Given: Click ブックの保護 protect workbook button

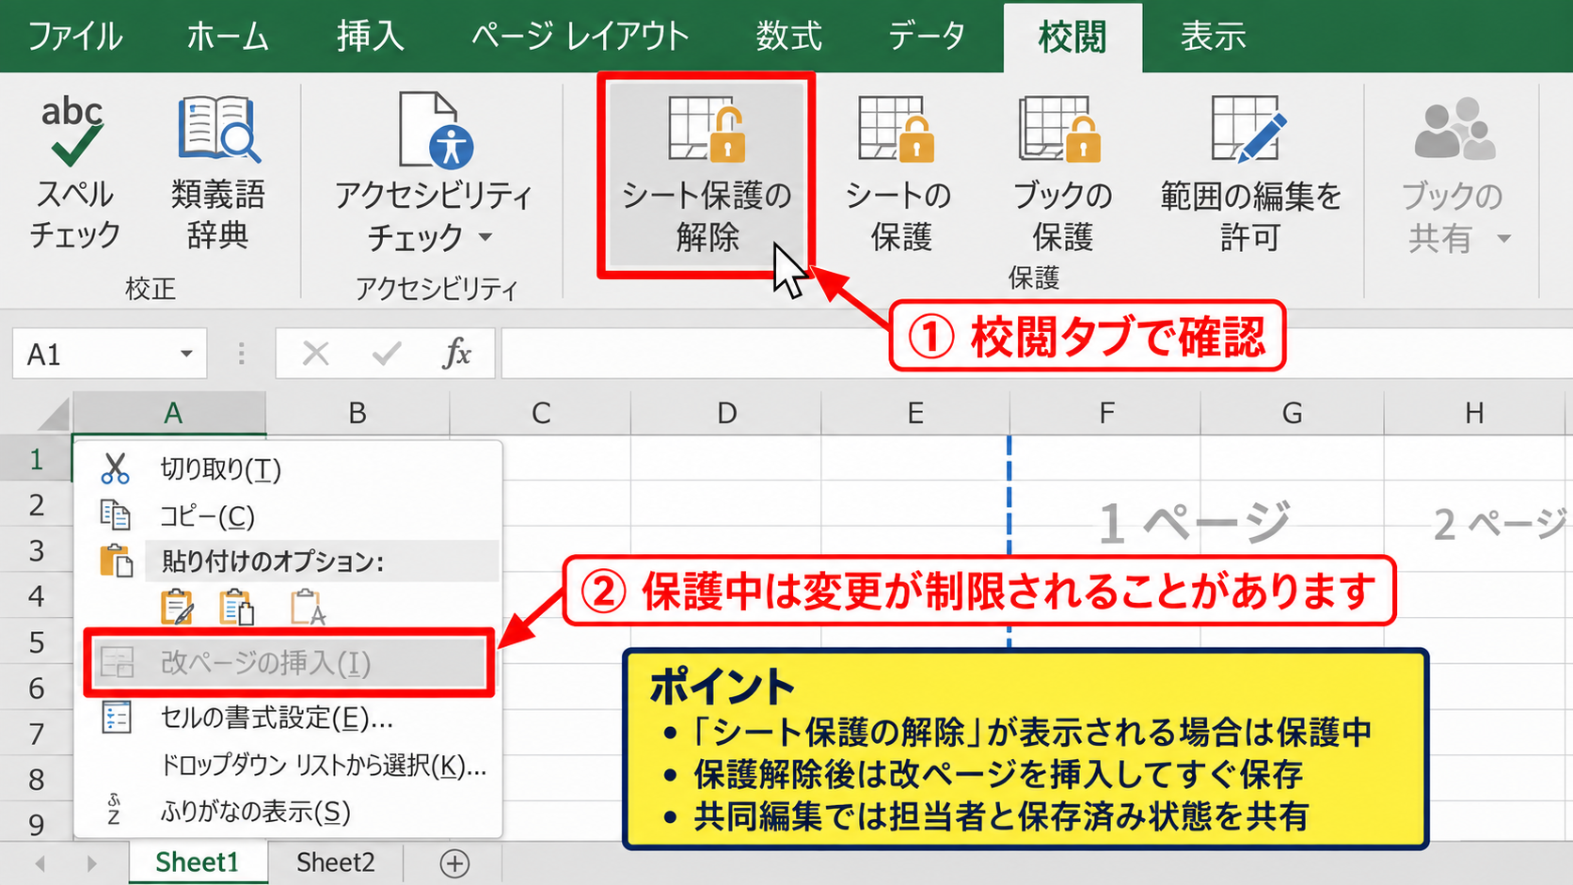Looking at the screenshot, I should [x=1062, y=174].
